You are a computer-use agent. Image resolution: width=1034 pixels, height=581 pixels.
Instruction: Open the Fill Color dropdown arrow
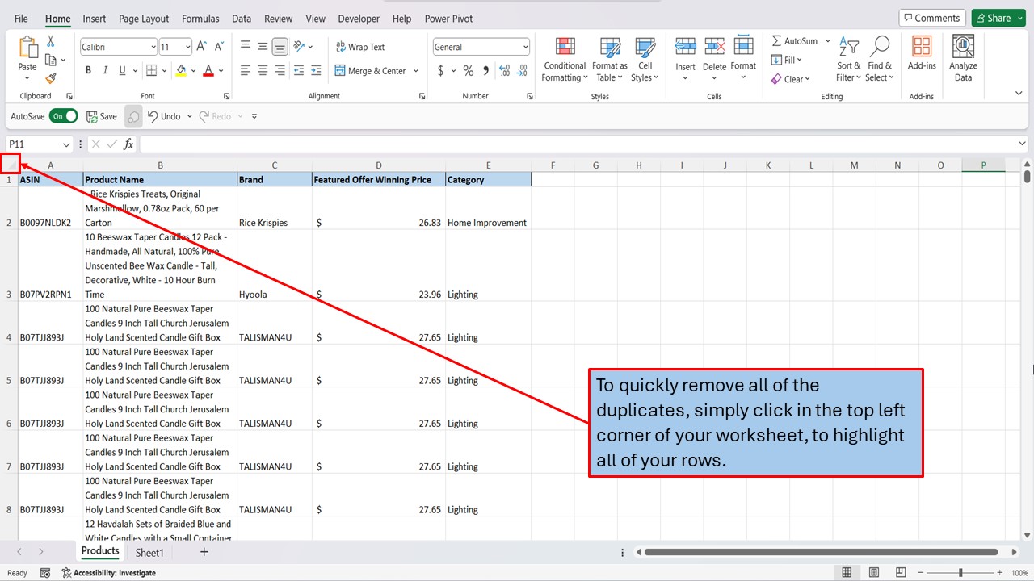coord(193,70)
